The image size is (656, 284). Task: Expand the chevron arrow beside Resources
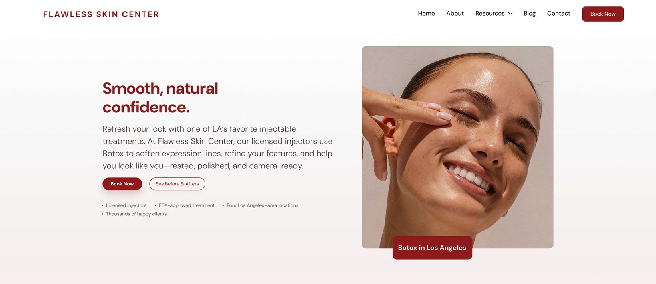[x=510, y=14]
